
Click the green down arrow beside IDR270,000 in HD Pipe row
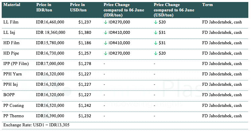[105, 53]
